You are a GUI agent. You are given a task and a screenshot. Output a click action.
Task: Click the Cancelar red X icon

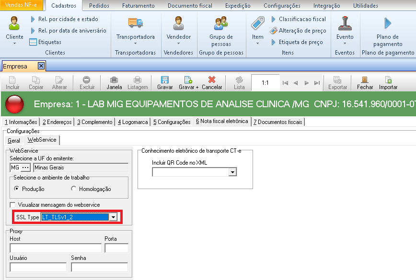pyautogui.click(x=211, y=80)
